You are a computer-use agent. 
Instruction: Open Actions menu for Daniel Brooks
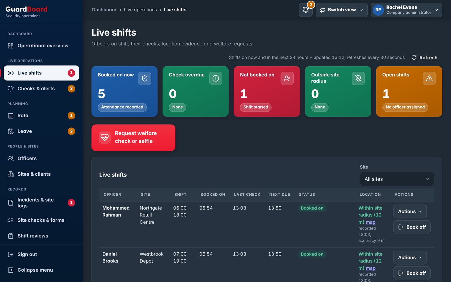click(410, 257)
